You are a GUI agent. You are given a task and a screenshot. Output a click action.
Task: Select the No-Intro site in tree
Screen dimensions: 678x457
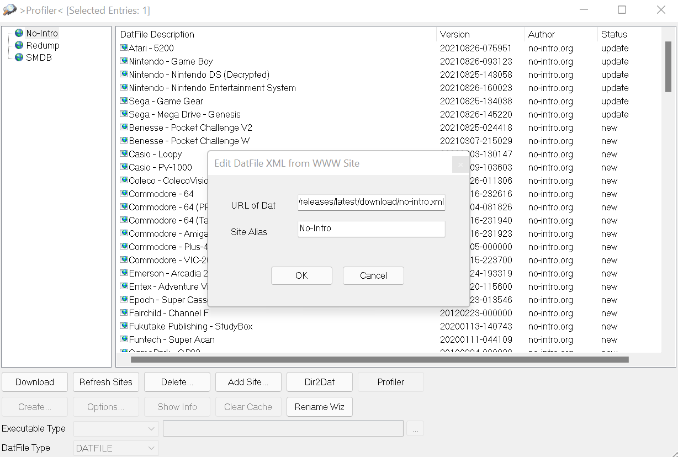pyautogui.click(x=42, y=33)
